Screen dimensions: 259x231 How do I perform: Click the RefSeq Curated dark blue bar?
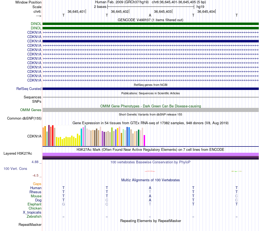tap(150, 89)
